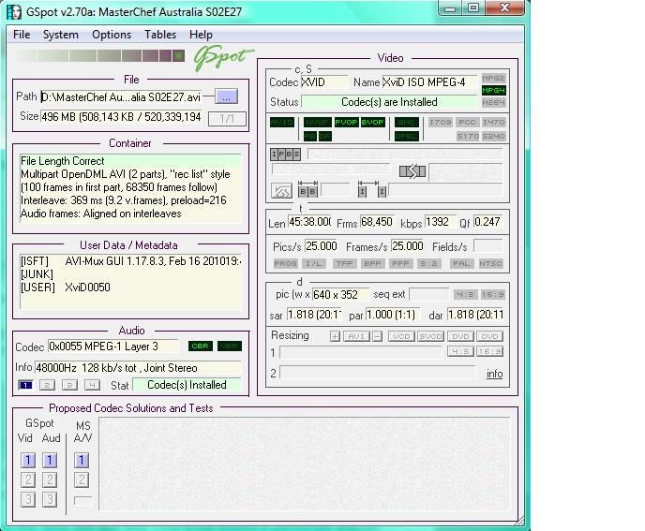Screen dimensions: 645x531
Task: Click the S170 indicator
Action: (468, 136)
